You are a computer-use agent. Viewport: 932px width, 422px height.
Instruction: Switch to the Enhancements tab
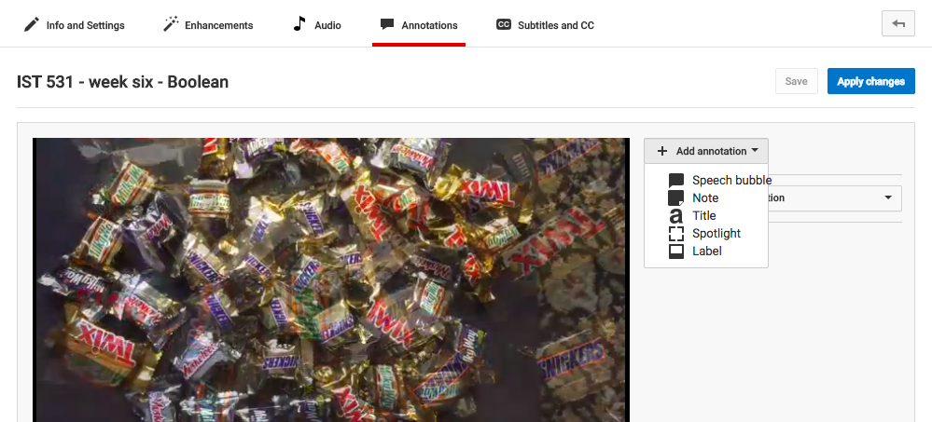point(208,25)
